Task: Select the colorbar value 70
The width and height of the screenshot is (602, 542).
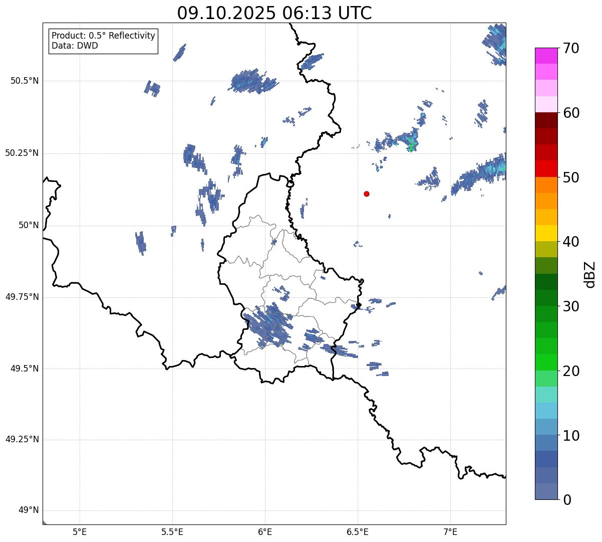Action: click(x=571, y=48)
